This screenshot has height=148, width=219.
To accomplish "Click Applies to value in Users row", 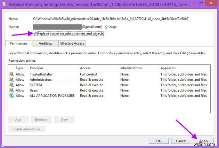I will click(x=184, y=90).
